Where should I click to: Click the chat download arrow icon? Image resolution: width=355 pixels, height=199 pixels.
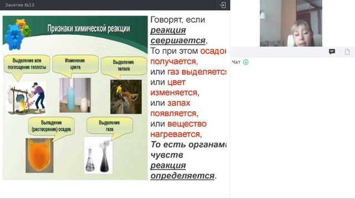[x=246, y=62]
